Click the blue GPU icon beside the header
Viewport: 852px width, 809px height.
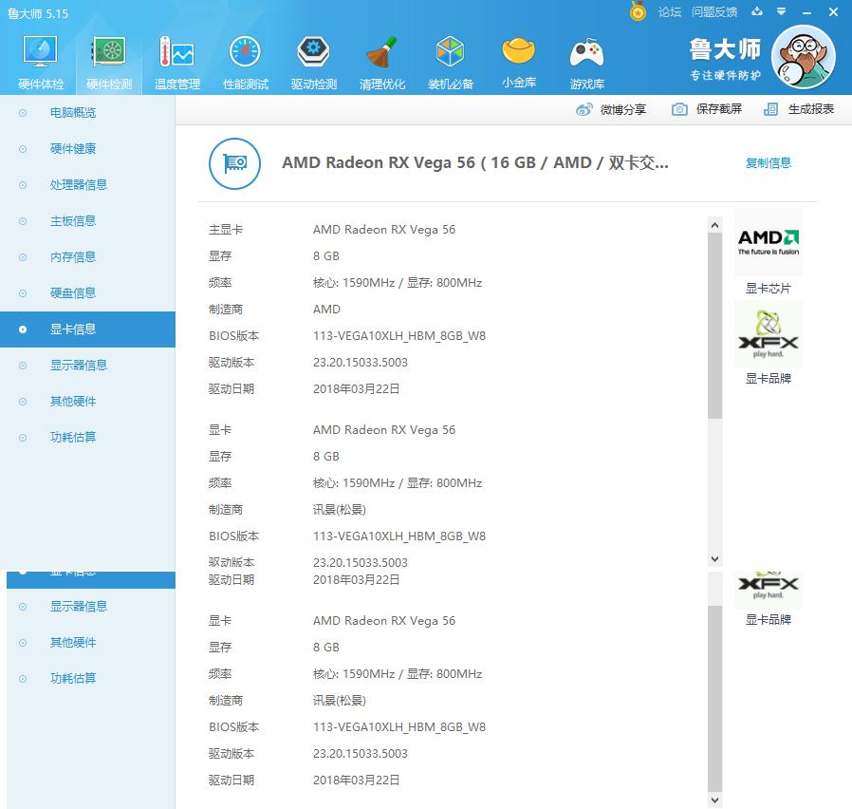click(x=234, y=163)
